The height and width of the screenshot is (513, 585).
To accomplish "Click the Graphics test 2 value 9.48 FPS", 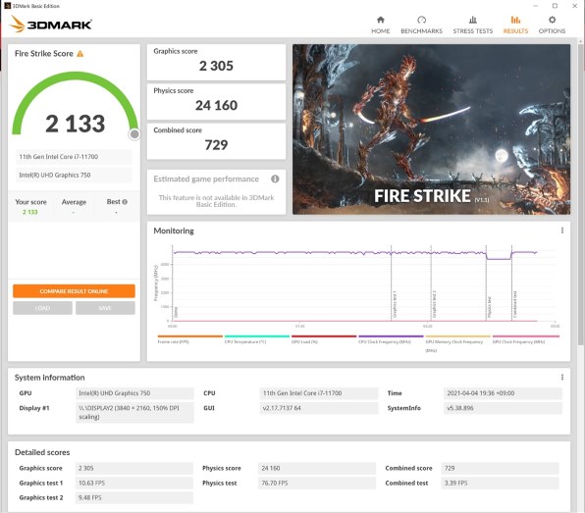I will (x=134, y=497).
